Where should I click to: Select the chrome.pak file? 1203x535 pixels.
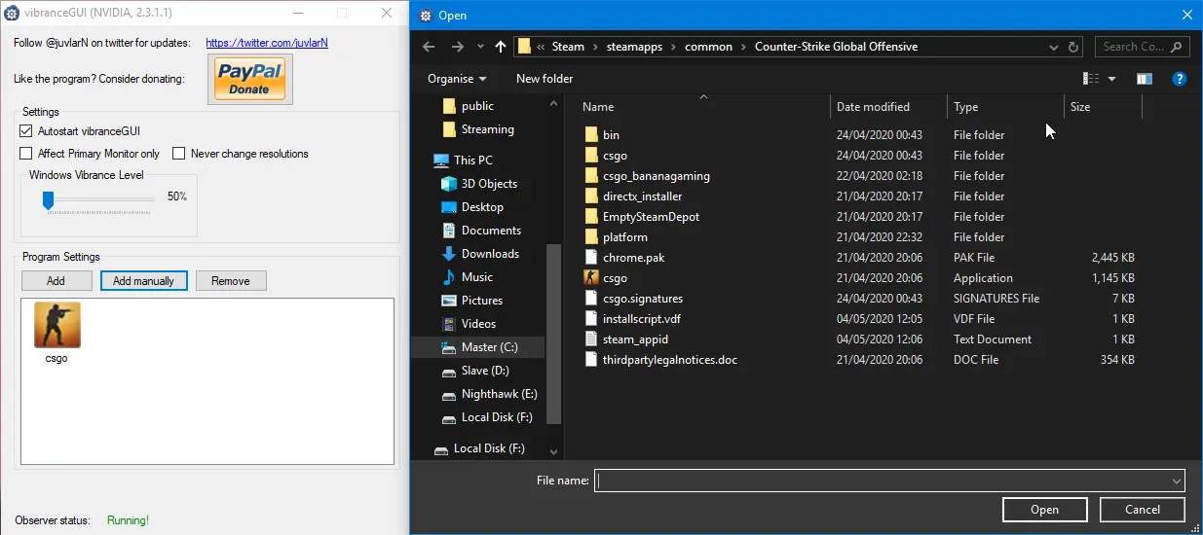tap(633, 258)
